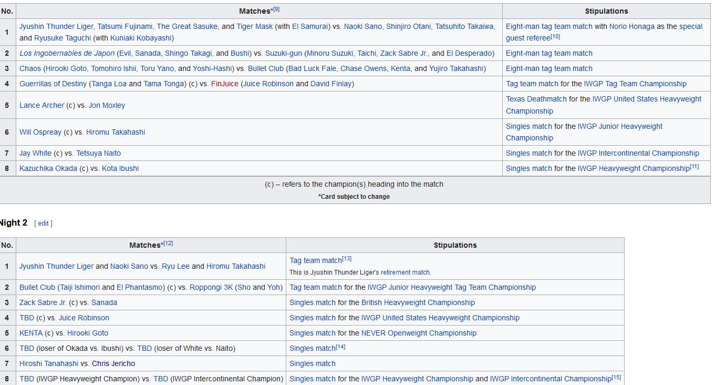Open the El Samurai link
715x385 pixels.
[311, 26]
